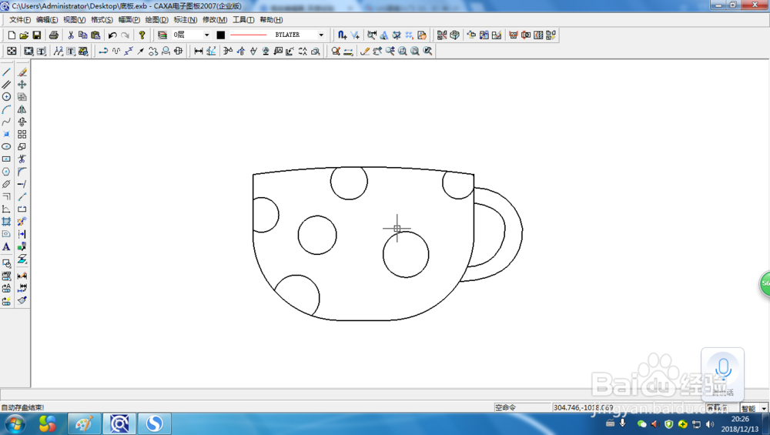The width and height of the screenshot is (770, 435).
Task: Open help with question mark icon
Action: click(x=142, y=35)
